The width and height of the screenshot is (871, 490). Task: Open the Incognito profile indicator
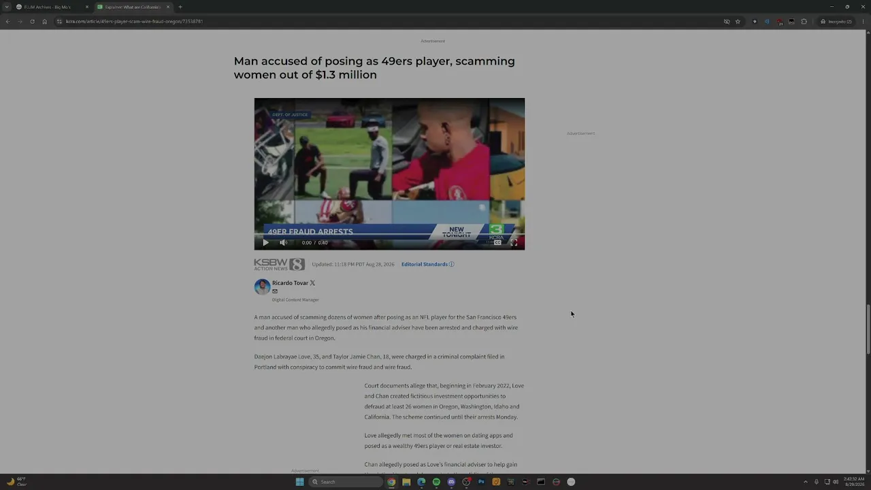pos(836,21)
